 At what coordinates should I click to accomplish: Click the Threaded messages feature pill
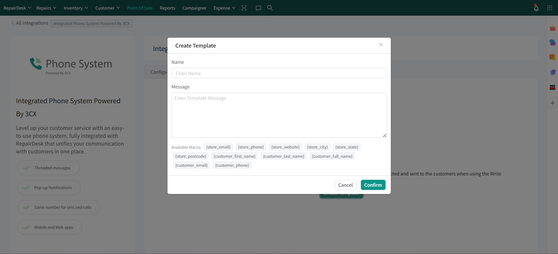point(49,168)
